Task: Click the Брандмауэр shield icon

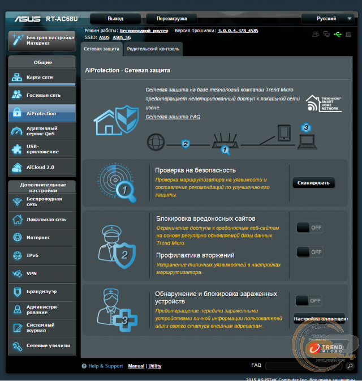Action: (x=17, y=292)
